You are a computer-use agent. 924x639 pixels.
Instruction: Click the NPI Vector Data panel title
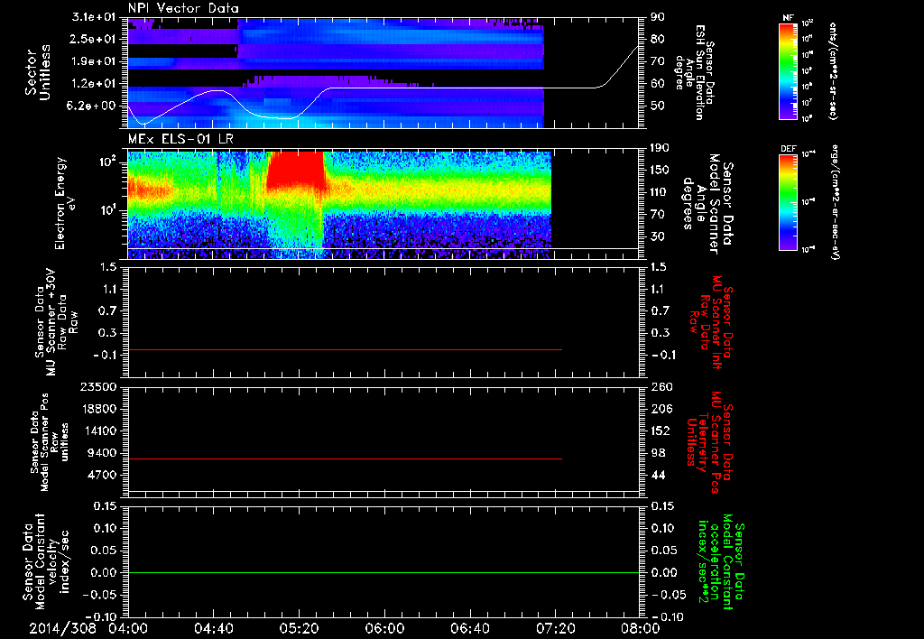(x=183, y=8)
